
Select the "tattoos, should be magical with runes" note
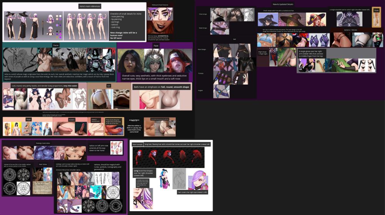(107, 167)
